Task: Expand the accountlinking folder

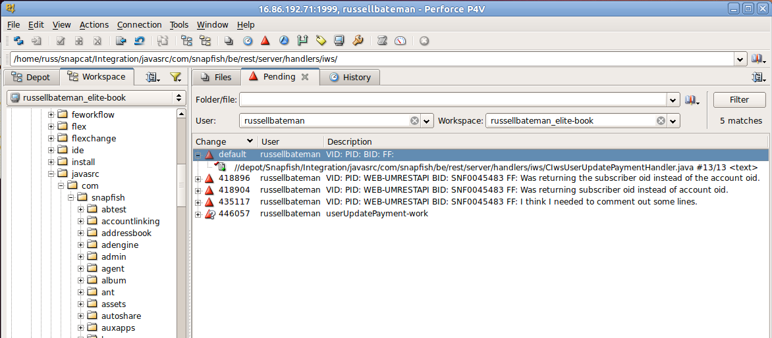Action: click(x=81, y=222)
